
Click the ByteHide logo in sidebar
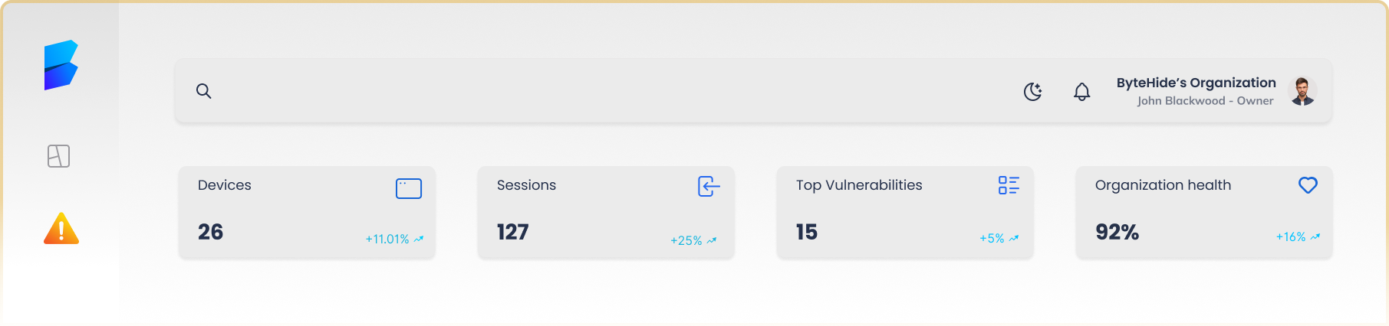click(x=61, y=65)
